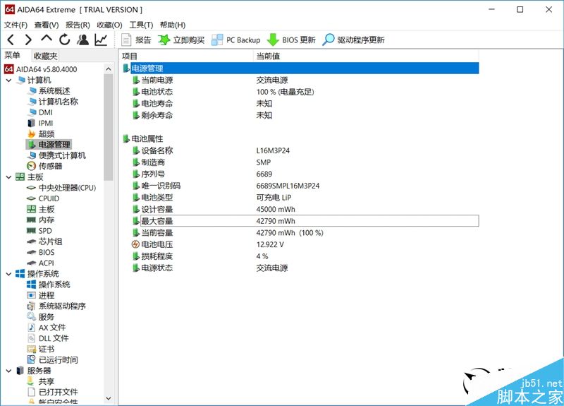This screenshot has height=406, width=564.
Task: Go back with the left arrow button
Action: pos(11,40)
